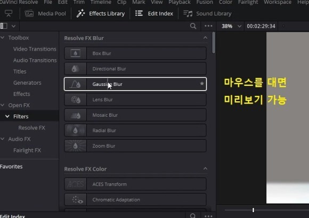
Task: Collapse the Open FX tree node
Action: [x=3, y=105]
